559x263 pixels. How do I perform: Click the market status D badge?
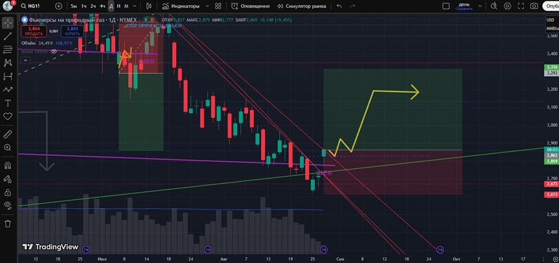coord(152,20)
